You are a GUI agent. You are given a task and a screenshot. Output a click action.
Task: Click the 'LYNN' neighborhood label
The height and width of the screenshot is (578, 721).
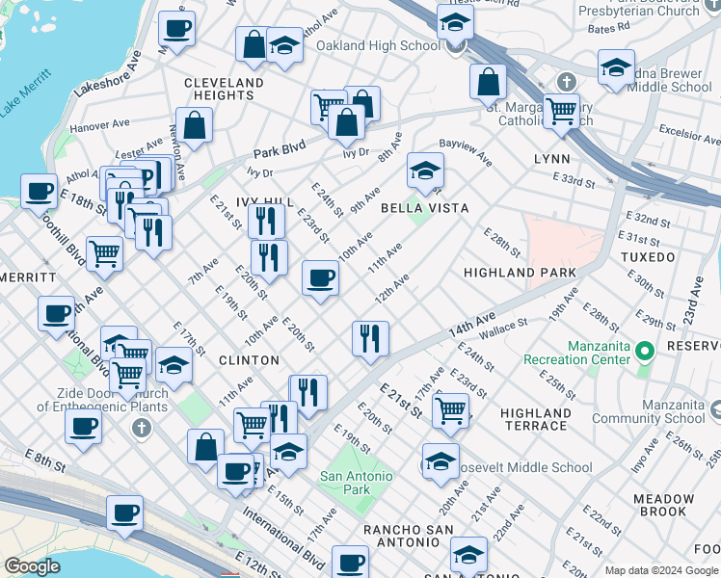pos(552,160)
